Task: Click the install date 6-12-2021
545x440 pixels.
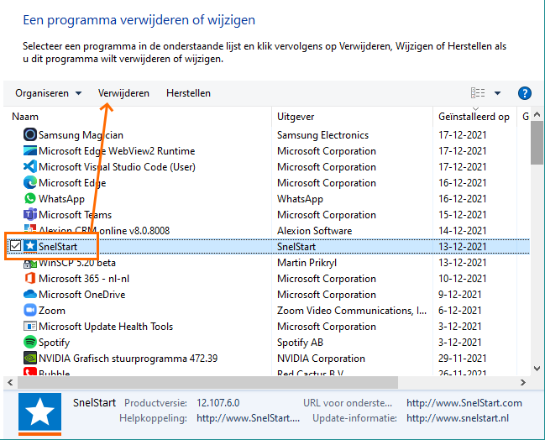Action: 459,311
